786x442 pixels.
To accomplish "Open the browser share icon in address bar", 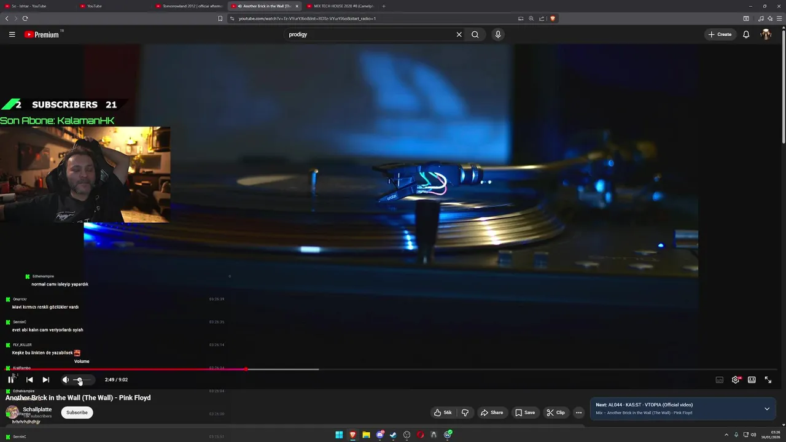I will pos(542,18).
